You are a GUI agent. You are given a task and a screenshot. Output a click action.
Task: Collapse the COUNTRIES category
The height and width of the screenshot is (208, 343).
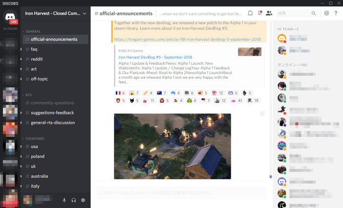33,138
